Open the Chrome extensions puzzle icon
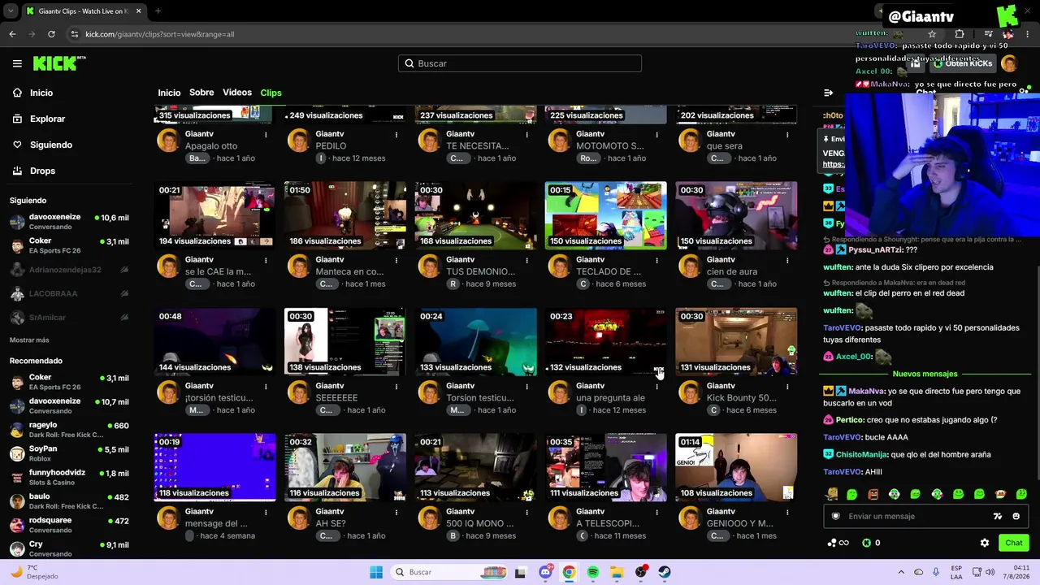The height and width of the screenshot is (585, 1040). pyautogui.click(x=960, y=34)
